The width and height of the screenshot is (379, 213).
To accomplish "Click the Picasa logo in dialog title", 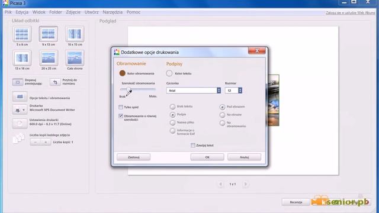I will [117, 52].
